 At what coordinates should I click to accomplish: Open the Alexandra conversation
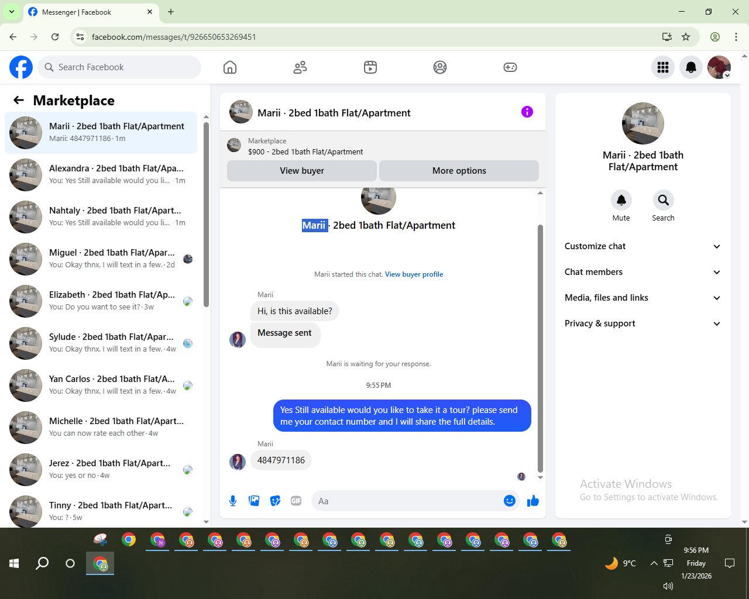[101, 175]
